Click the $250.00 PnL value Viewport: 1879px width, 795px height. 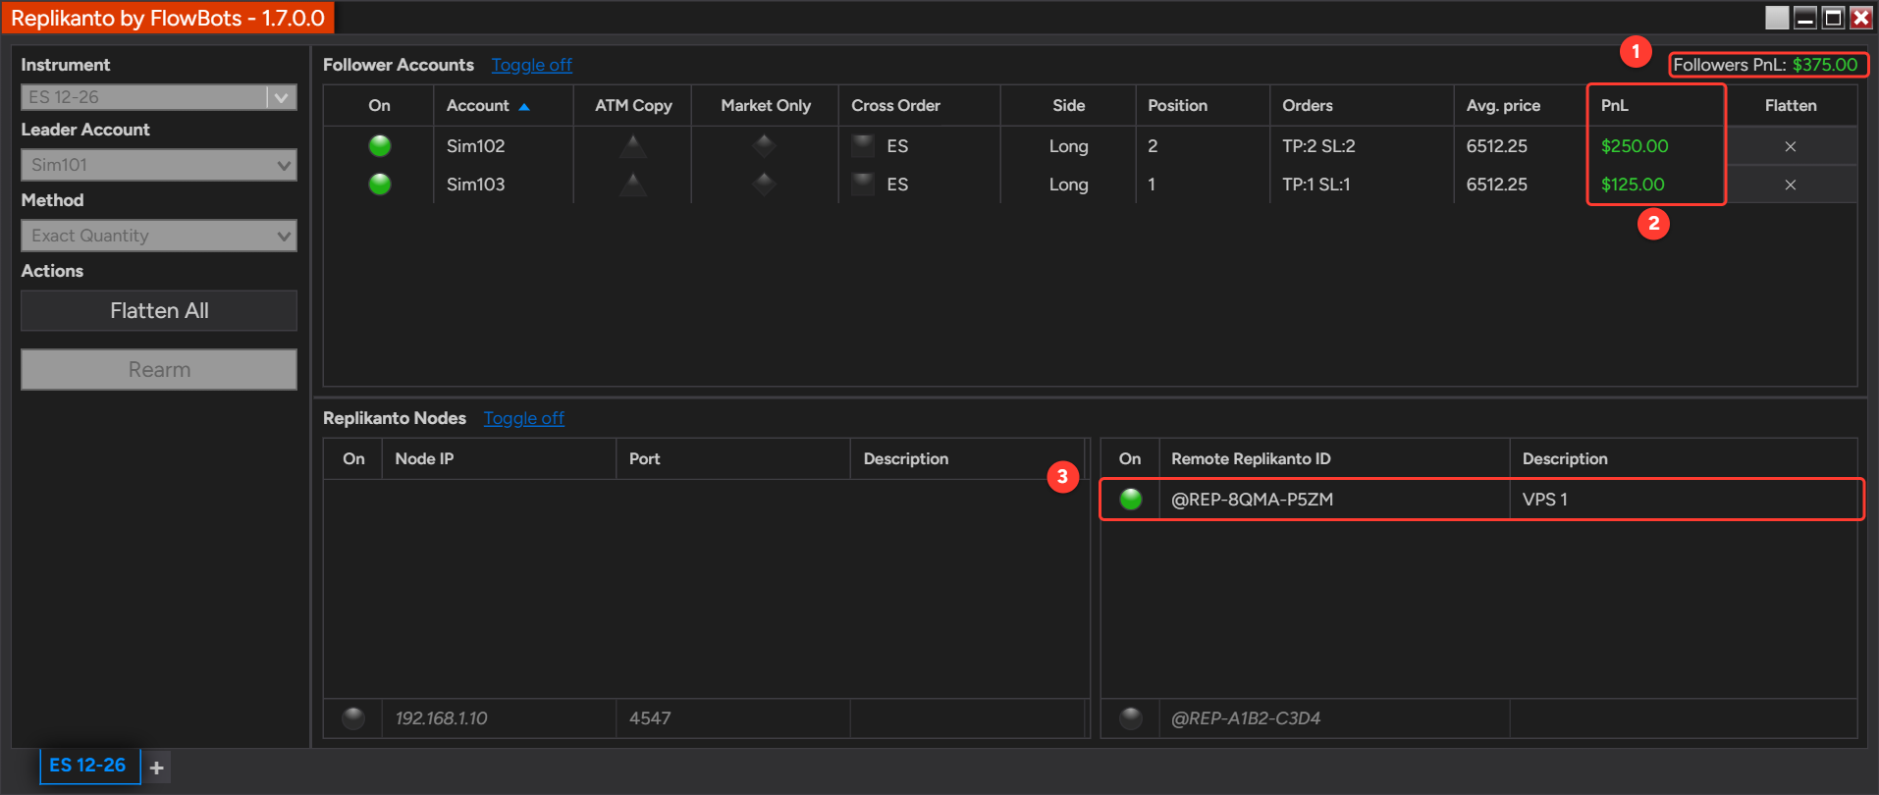click(x=1635, y=146)
